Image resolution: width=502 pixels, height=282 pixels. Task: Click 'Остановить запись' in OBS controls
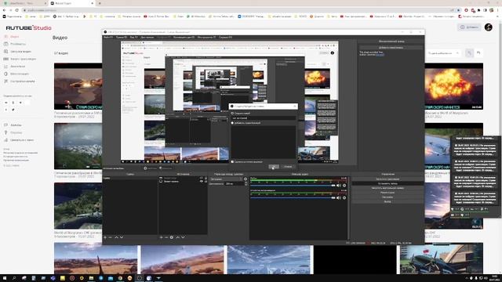[x=387, y=183]
